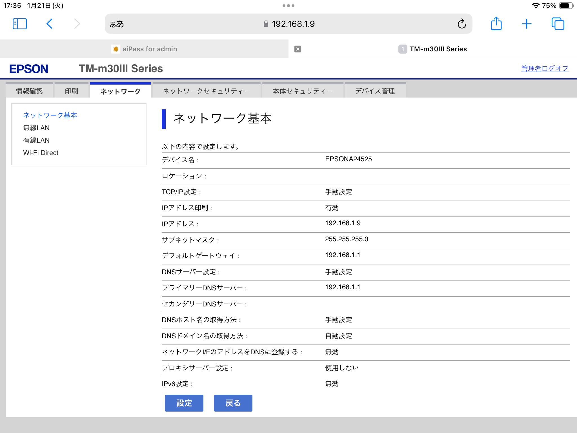
Task: Open 無線LAN settings in side menu
Action: coord(36,128)
